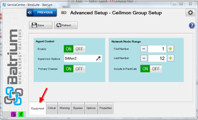The image size is (198, 120).
Task: Decrease First Number with minus button
Action: click(144, 49)
